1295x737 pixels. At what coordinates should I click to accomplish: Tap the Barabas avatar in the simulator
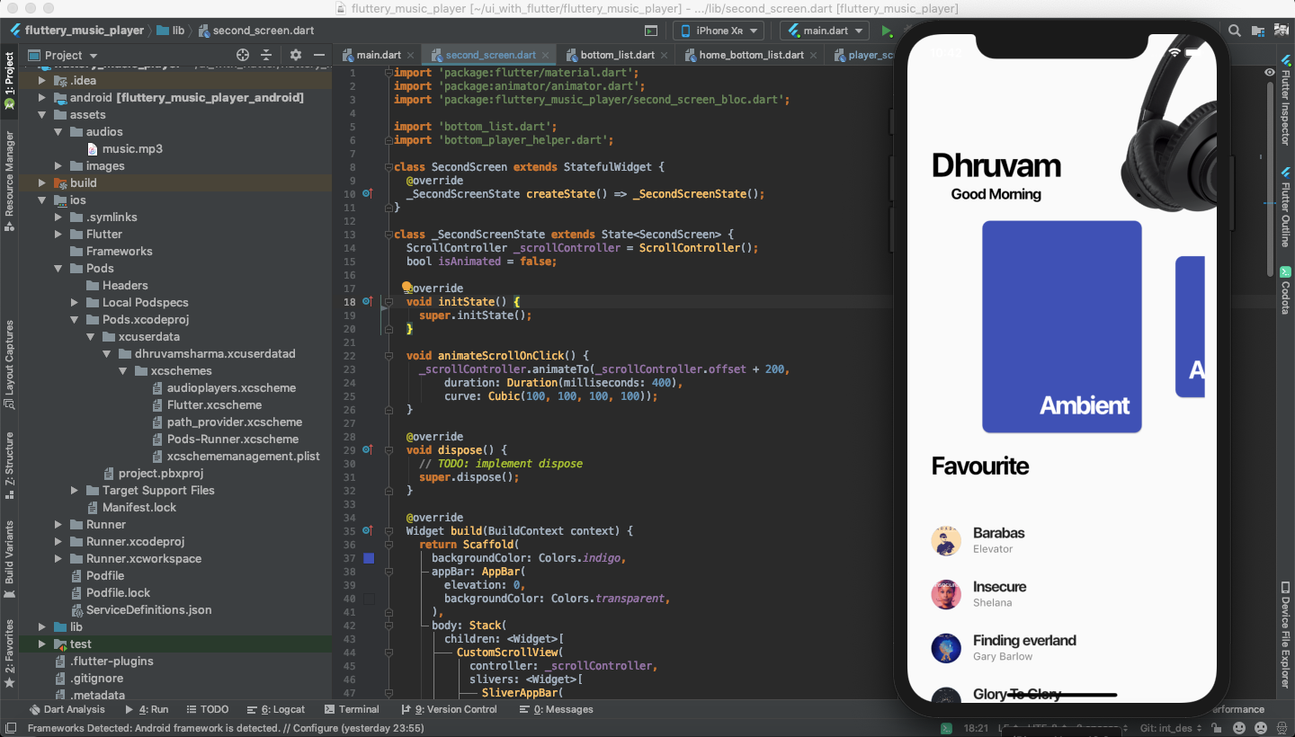tap(946, 541)
